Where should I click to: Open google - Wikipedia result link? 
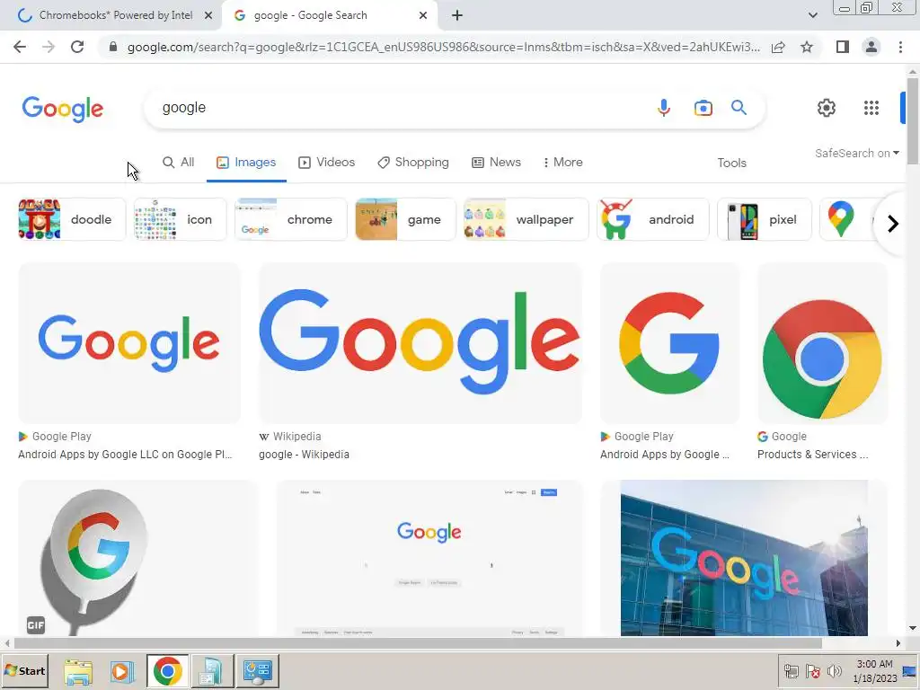[x=304, y=455]
